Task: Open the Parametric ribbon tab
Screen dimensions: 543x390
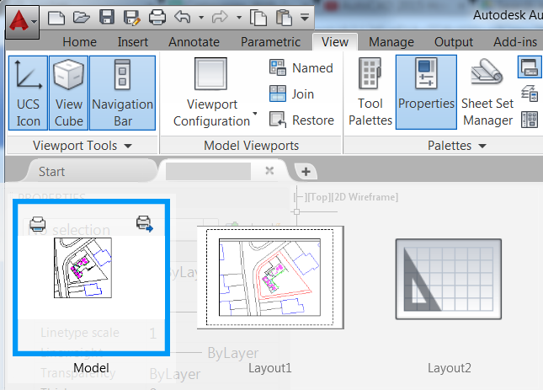Action: (x=270, y=42)
